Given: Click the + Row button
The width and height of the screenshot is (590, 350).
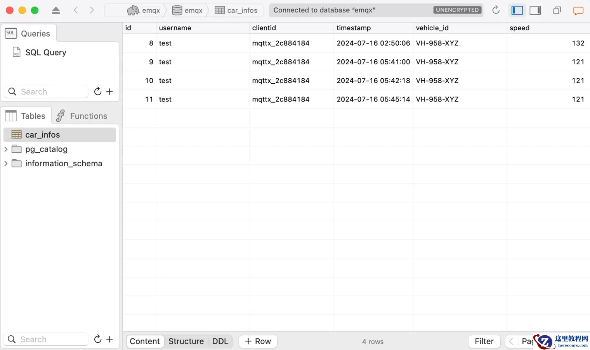Looking at the screenshot, I should click(258, 341).
